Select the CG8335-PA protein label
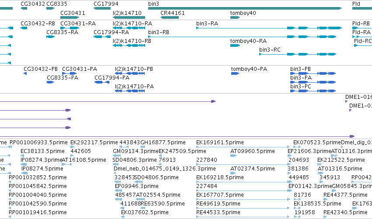The height and width of the screenshot is (219, 372). pos(63,78)
